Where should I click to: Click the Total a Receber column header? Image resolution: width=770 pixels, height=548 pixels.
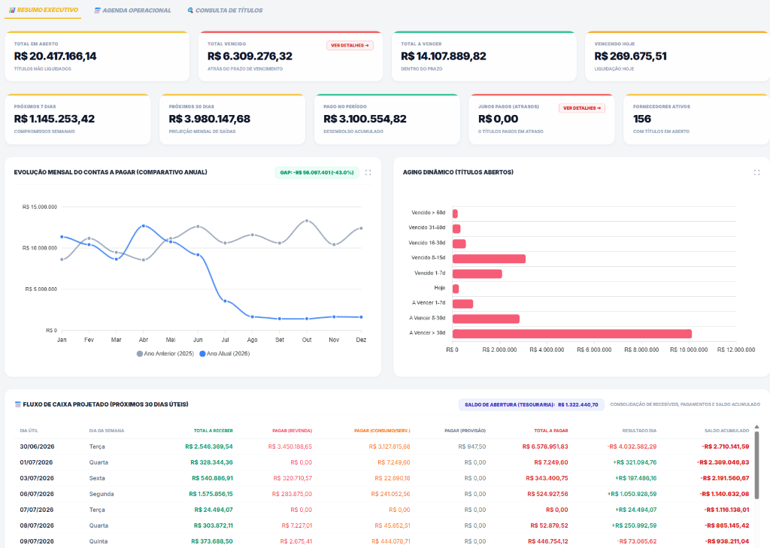(213, 431)
